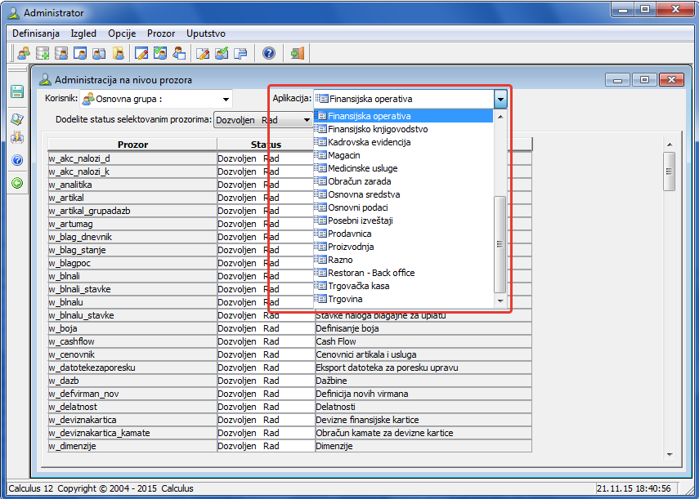This screenshot has height=499, width=699.
Task: Open the Definisanja menu
Action: pos(36,33)
